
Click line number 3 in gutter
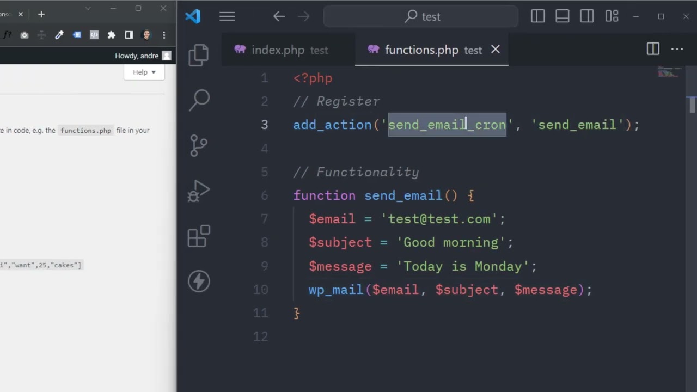[x=264, y=125]
